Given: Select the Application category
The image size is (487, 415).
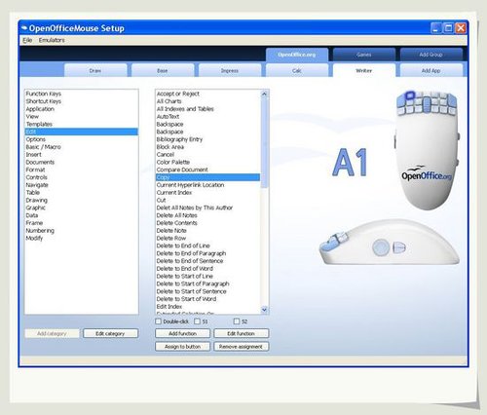Looking at the screenshot, I should tap(40, 109).
